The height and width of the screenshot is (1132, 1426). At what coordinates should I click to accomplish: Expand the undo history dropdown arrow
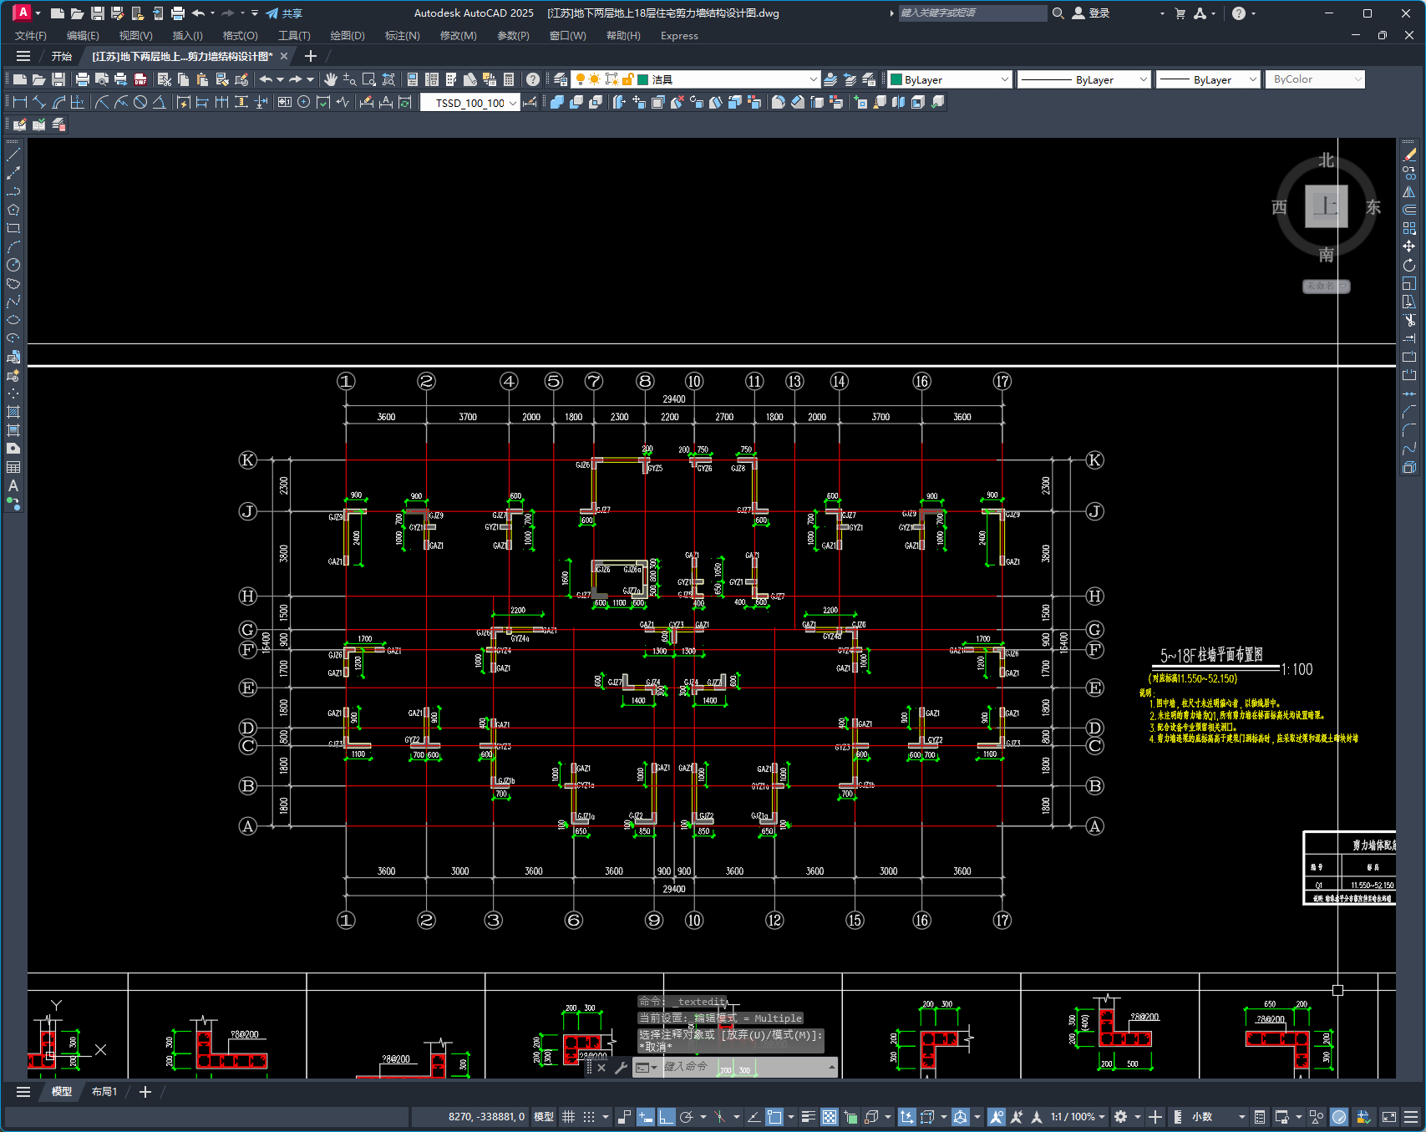[280, 79]
